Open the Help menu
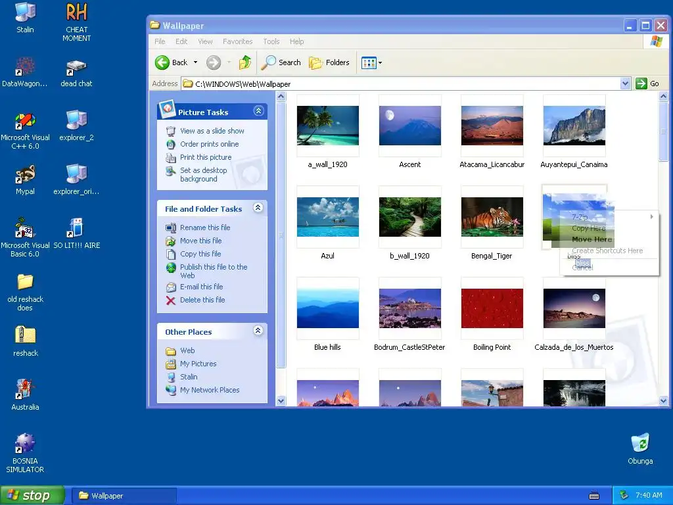The width and height of the screenshot is (673, 505). click(296, 41)
